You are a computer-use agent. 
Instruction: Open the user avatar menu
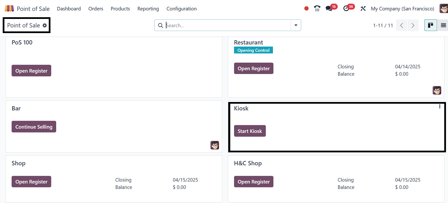[443, 8]
